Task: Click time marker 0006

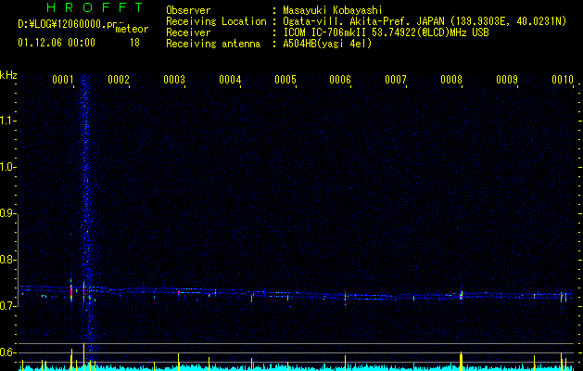Action: click(340, 80)
